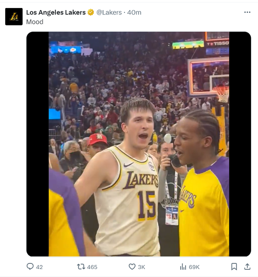Open the Lakers profile avatar

click(14, 17)
